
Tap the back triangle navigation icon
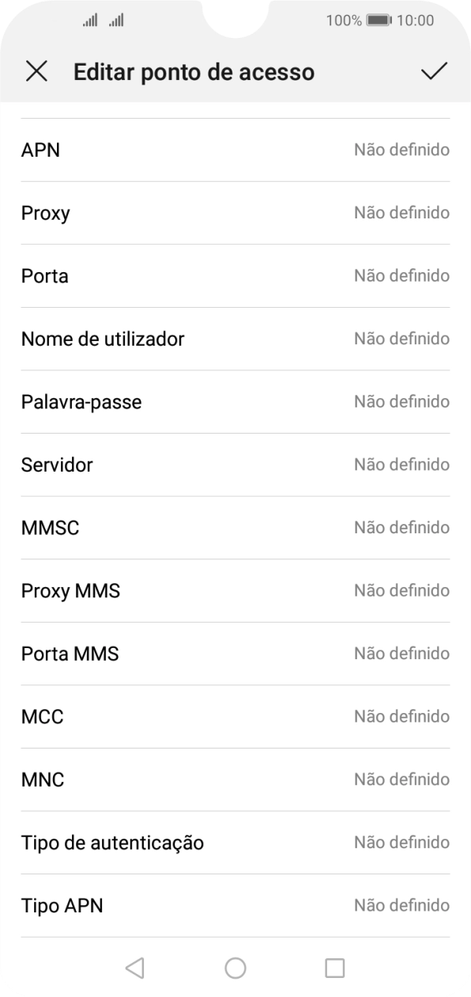click(134, 966)
